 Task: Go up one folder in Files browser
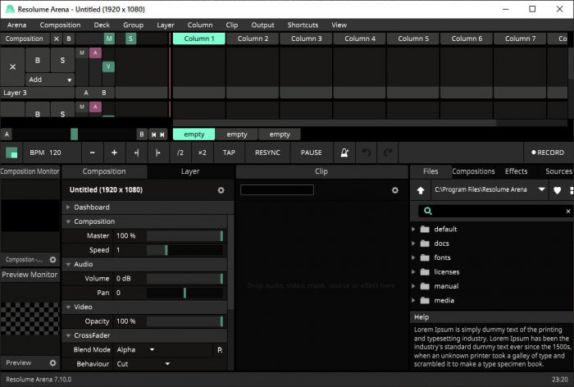[421, 189]
